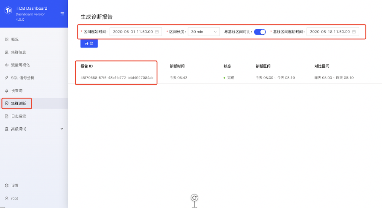382x208 pixels.
Task: Open the 区间长度 30 min dropdown
Action: (204, 32)
